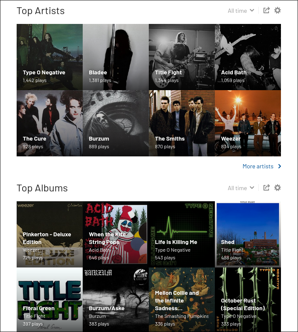This screenshot has width=298, height=332.
Task: Open the Bladee artist tile
Action: (x=116, y=57)
